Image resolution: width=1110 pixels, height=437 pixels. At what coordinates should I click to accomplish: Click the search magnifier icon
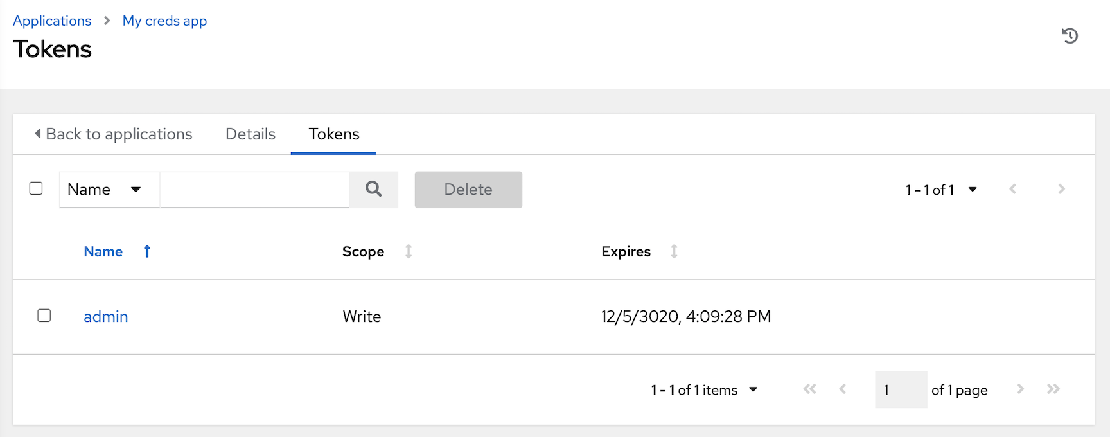(x=374, y=189)
